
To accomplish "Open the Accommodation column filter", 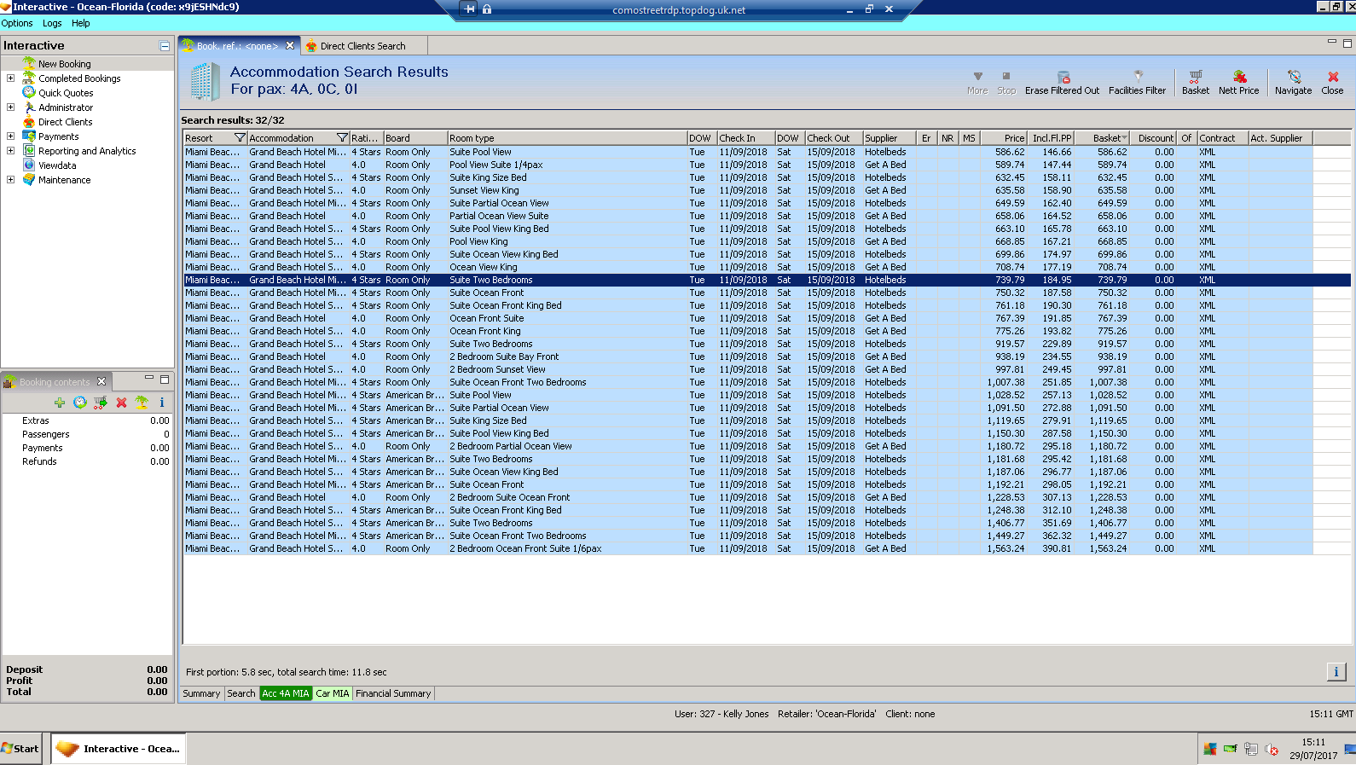I will 342,137.
